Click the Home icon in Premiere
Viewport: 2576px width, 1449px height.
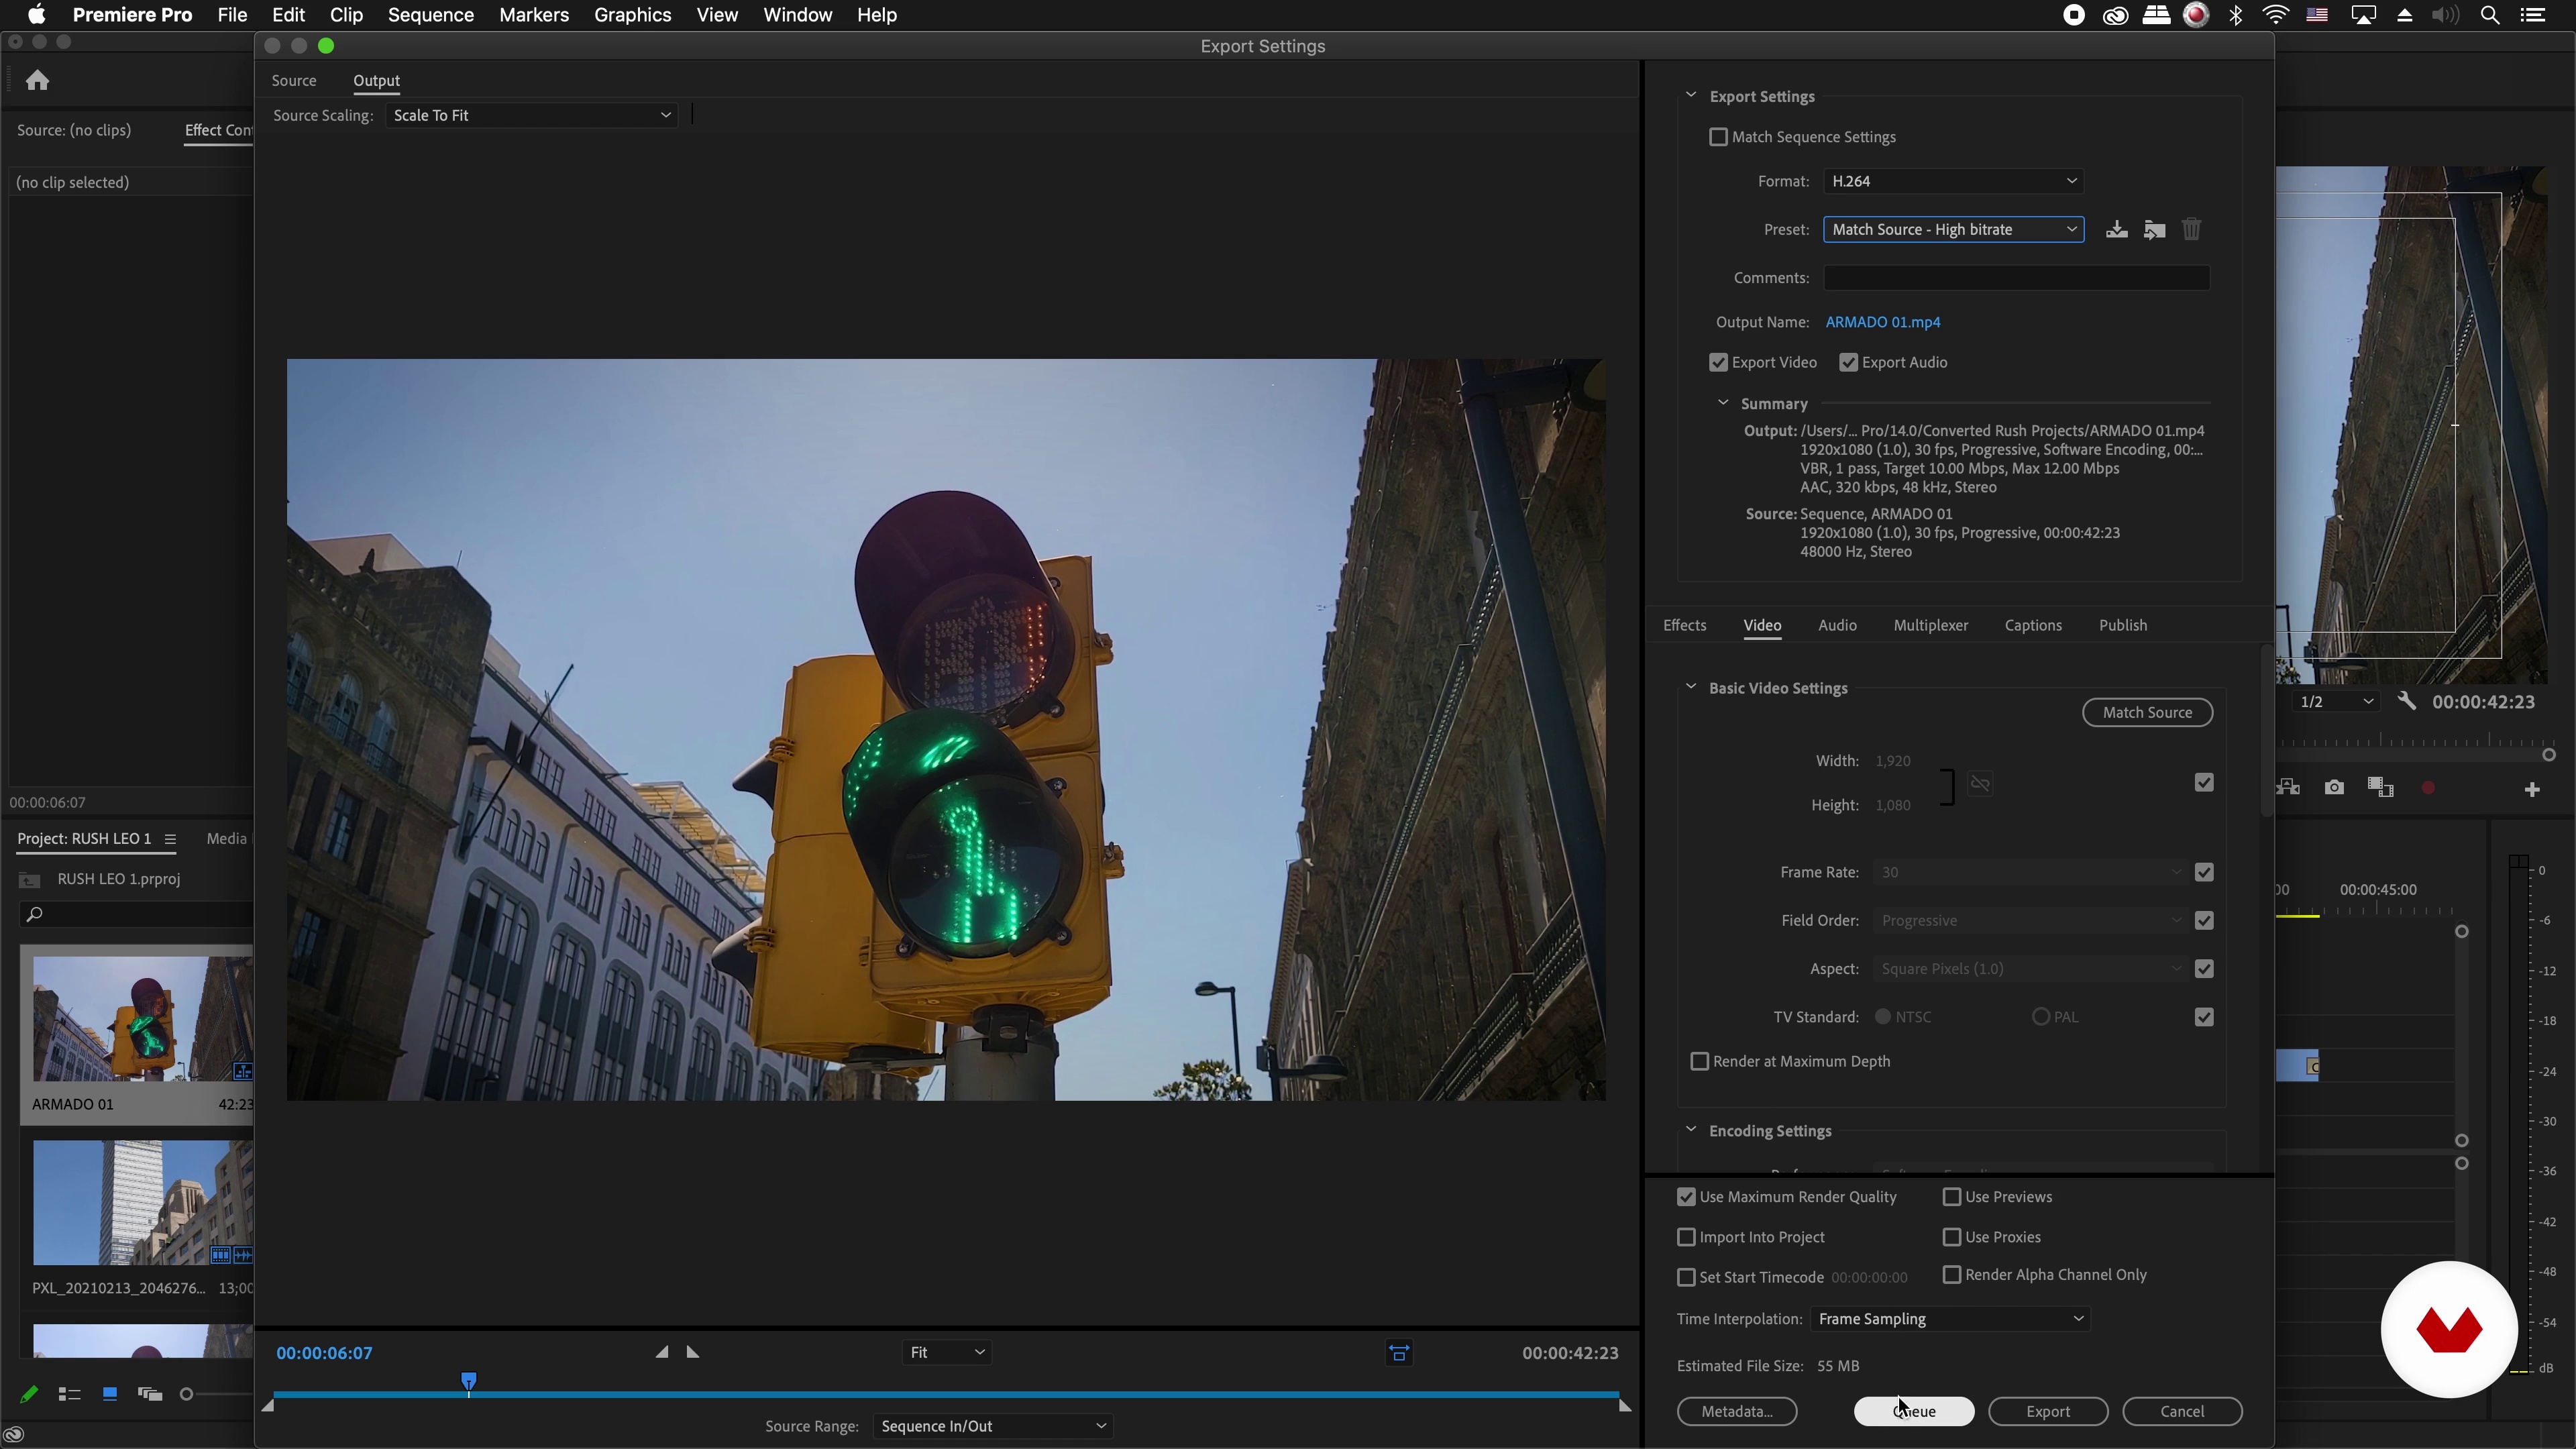(x=38, y=80)
